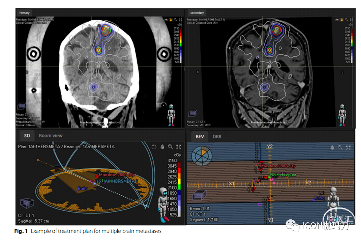Click the dose color bar in 3D view
This screenshot has height=242, width=361.
click(x=179, y=189)
